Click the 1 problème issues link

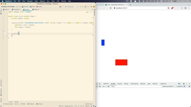[x=181, y=86]
